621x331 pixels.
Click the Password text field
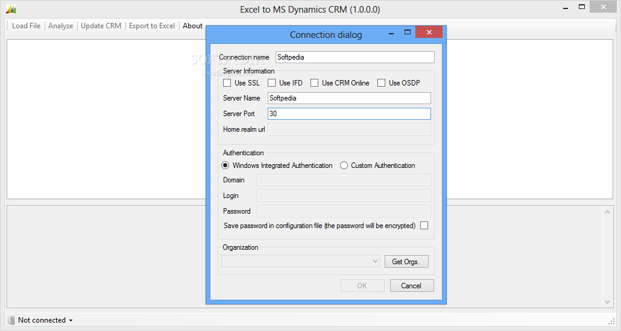point(344,211)
